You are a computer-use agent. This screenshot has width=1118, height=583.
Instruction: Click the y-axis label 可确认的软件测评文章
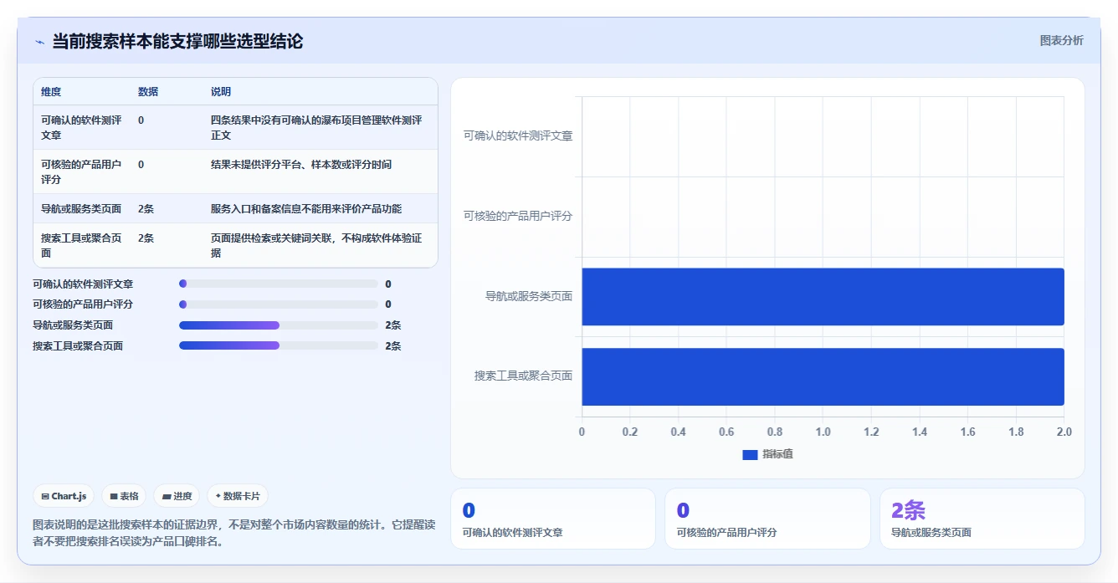[518, 136]
